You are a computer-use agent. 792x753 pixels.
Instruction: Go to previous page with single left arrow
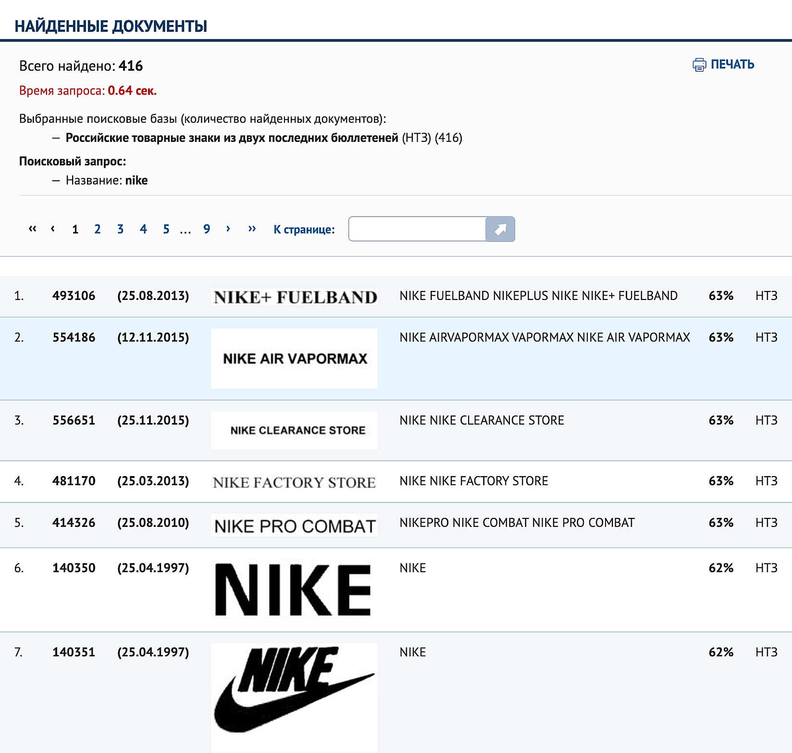[53, 228]
